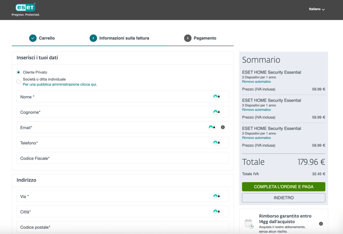Click the Rimborso garantito entro 14gg text
Viewport: 343px width, 234px height.
point(285,219)
